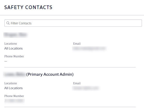The height and width of the screenshot is (111, 144).
Task: Select All Locations under the first contact
Action: (x=13, y=48)
